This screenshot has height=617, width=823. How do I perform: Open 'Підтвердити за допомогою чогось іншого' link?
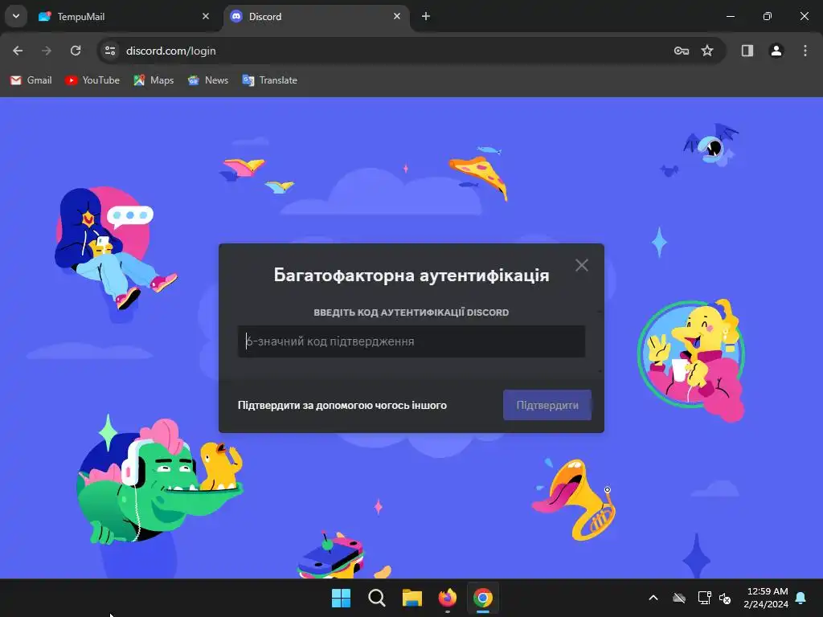pyautogui.click(x=342, y=405)
